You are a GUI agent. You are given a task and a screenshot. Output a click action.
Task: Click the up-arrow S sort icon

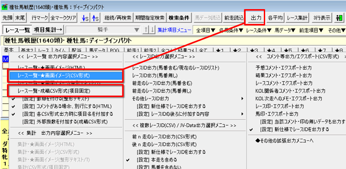pos(95,18)
